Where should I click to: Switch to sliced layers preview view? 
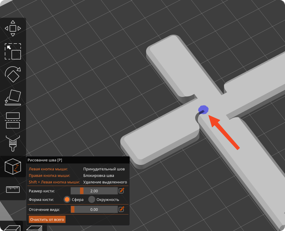pyautogui.click(x=34, y=228)
